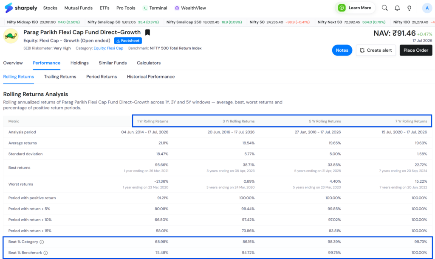Image resolution: width=435 pixels, height=259 pixels.
Task: Click the lightbulb tips icon
Action: (409, 8)
